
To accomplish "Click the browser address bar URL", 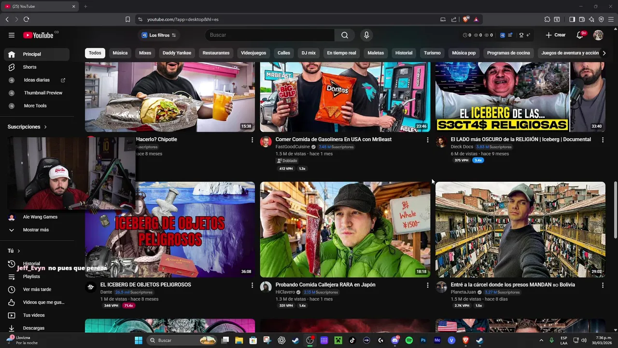I will [183, 19].
